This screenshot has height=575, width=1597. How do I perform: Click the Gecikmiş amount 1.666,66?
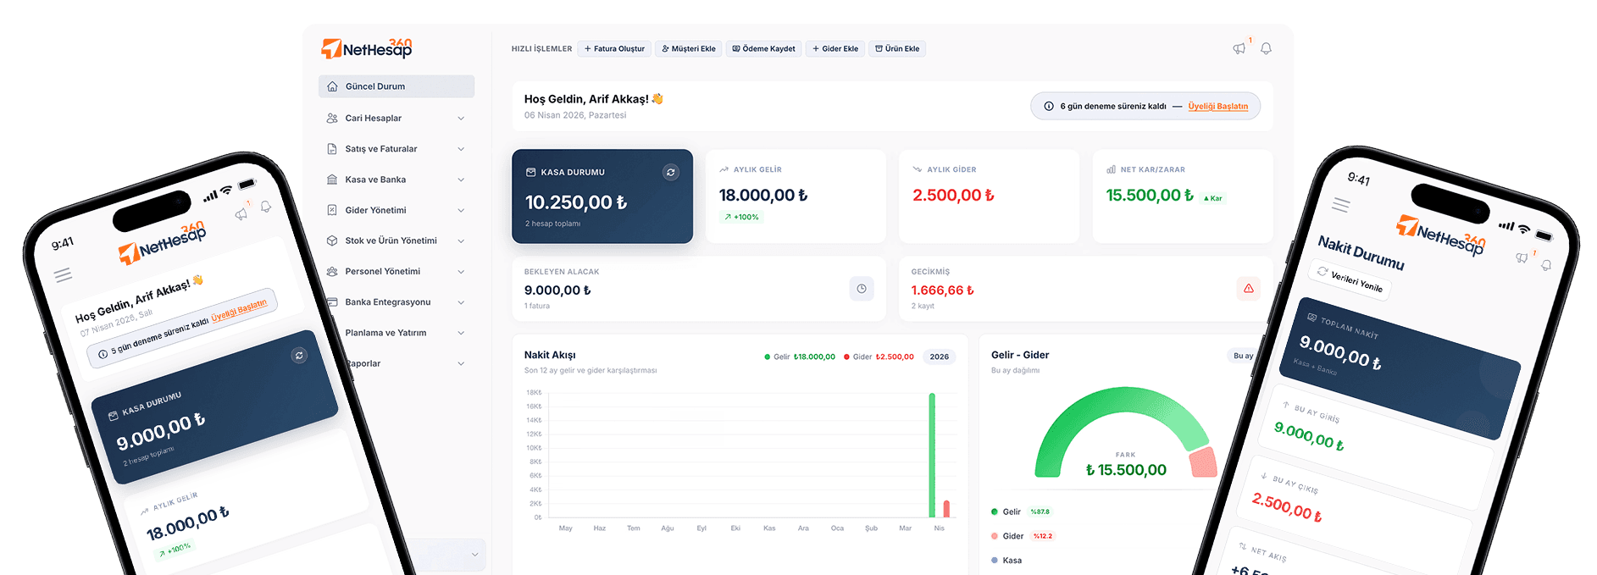pyautogui.click(x=942, y=290)
